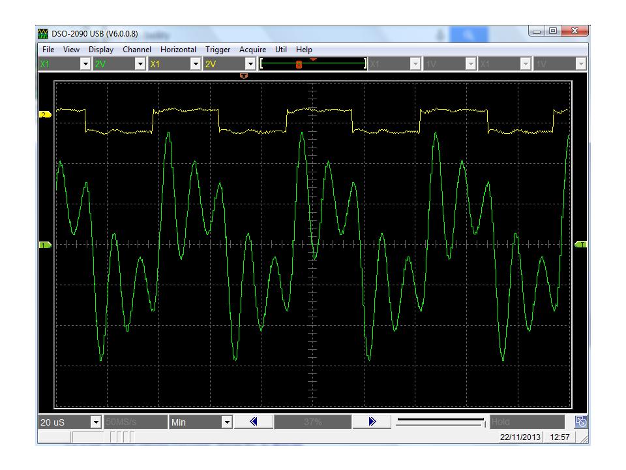Click the Hold status field

pyautogui.click(x=527, y=422)
